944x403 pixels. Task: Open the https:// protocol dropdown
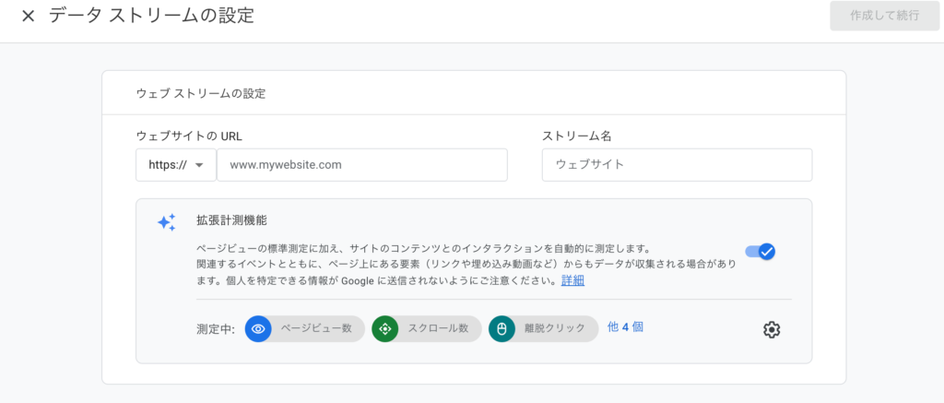pos(175,165)
